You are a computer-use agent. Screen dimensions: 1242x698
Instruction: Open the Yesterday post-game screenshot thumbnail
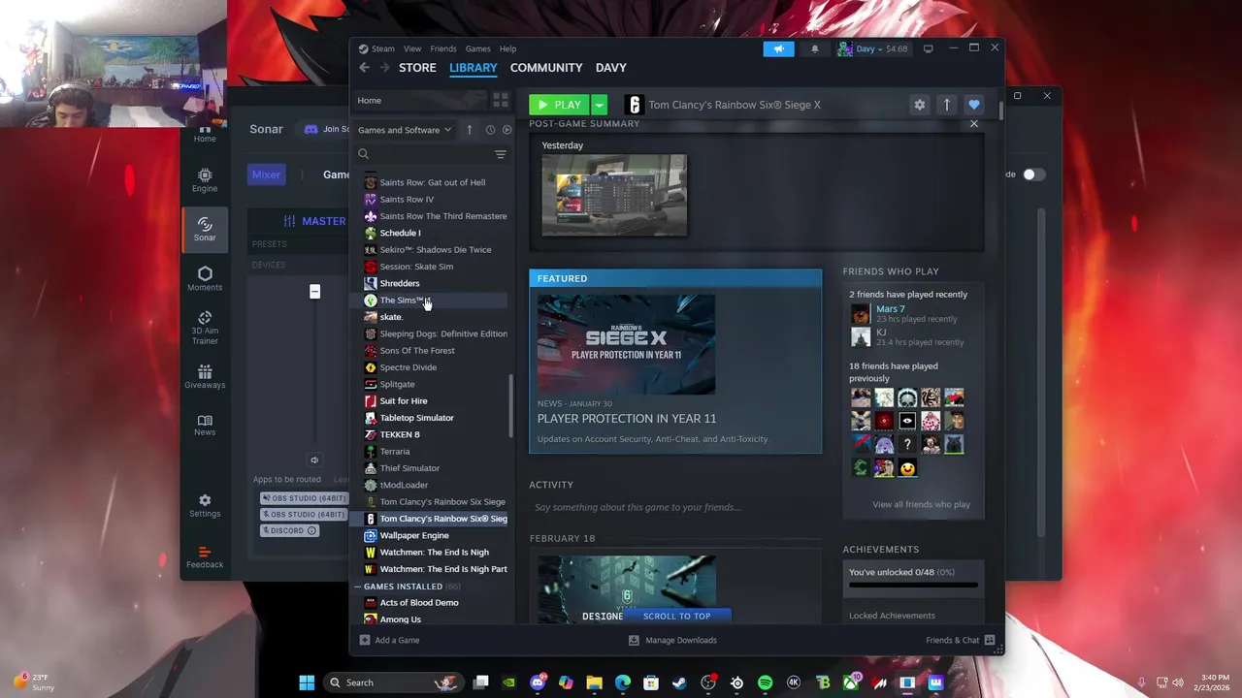coord(614,195)
